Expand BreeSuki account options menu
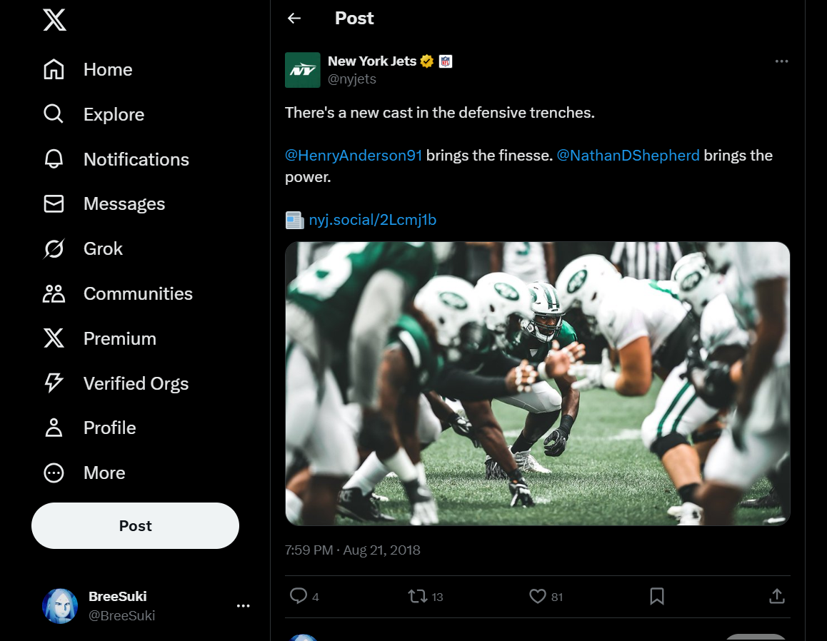 tap(243, 606)
